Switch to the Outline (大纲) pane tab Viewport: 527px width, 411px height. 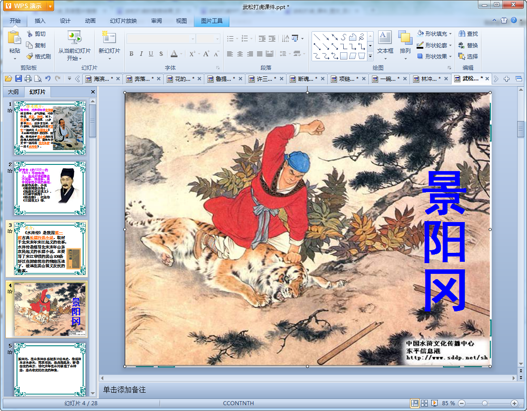13,92
